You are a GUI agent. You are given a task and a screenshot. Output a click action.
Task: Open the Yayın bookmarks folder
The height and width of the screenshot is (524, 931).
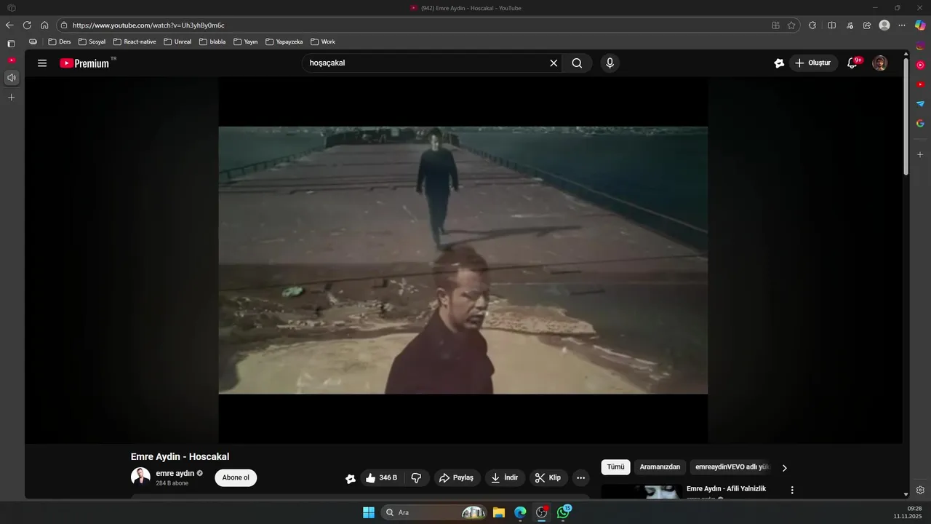click(x=246, y=41)
